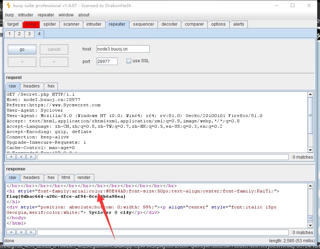The image size is (320, 249).
Task: Select response render view tab
Action: [x=84, y=178]
